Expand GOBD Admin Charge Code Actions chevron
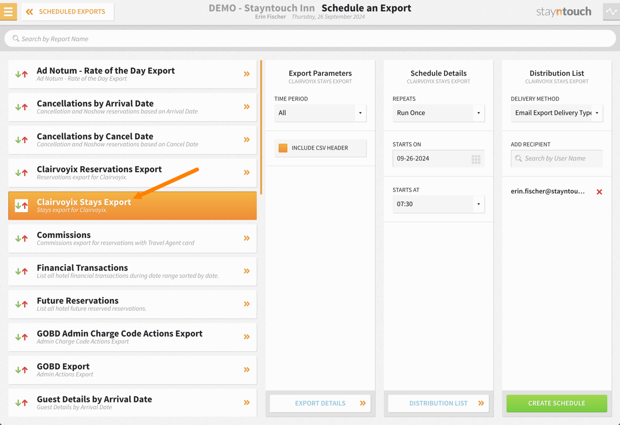The image size is (620, 425). coord(247,337)
